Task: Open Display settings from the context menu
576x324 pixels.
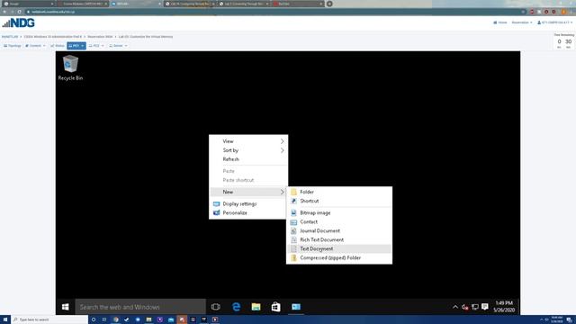Action: pyautogui.click(x=248, y=204)
